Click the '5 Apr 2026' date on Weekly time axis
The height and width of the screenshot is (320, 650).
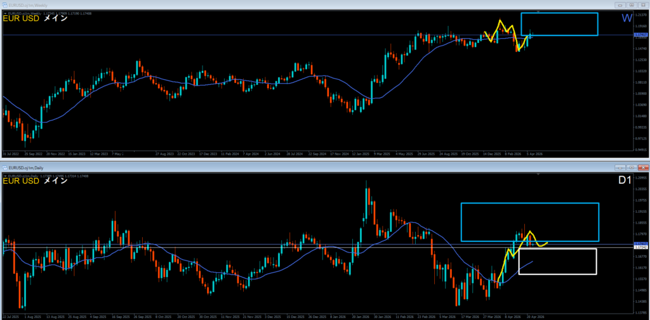point(534,153)
